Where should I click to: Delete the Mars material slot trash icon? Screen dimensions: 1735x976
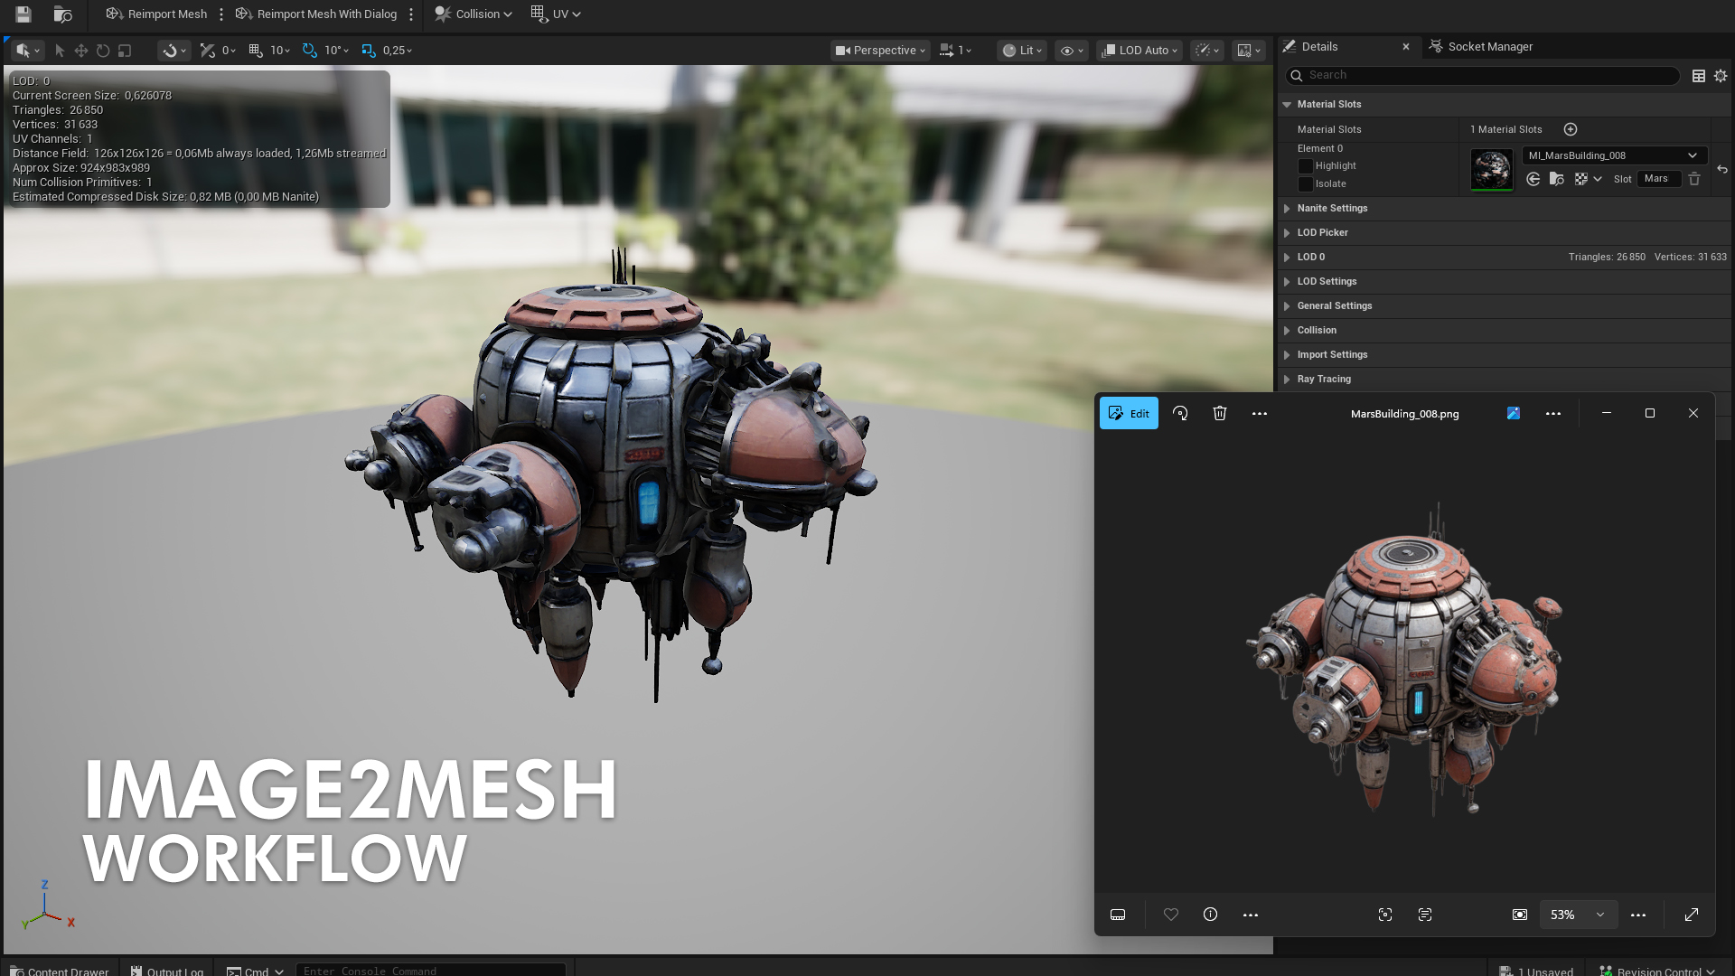(1694, 179)
